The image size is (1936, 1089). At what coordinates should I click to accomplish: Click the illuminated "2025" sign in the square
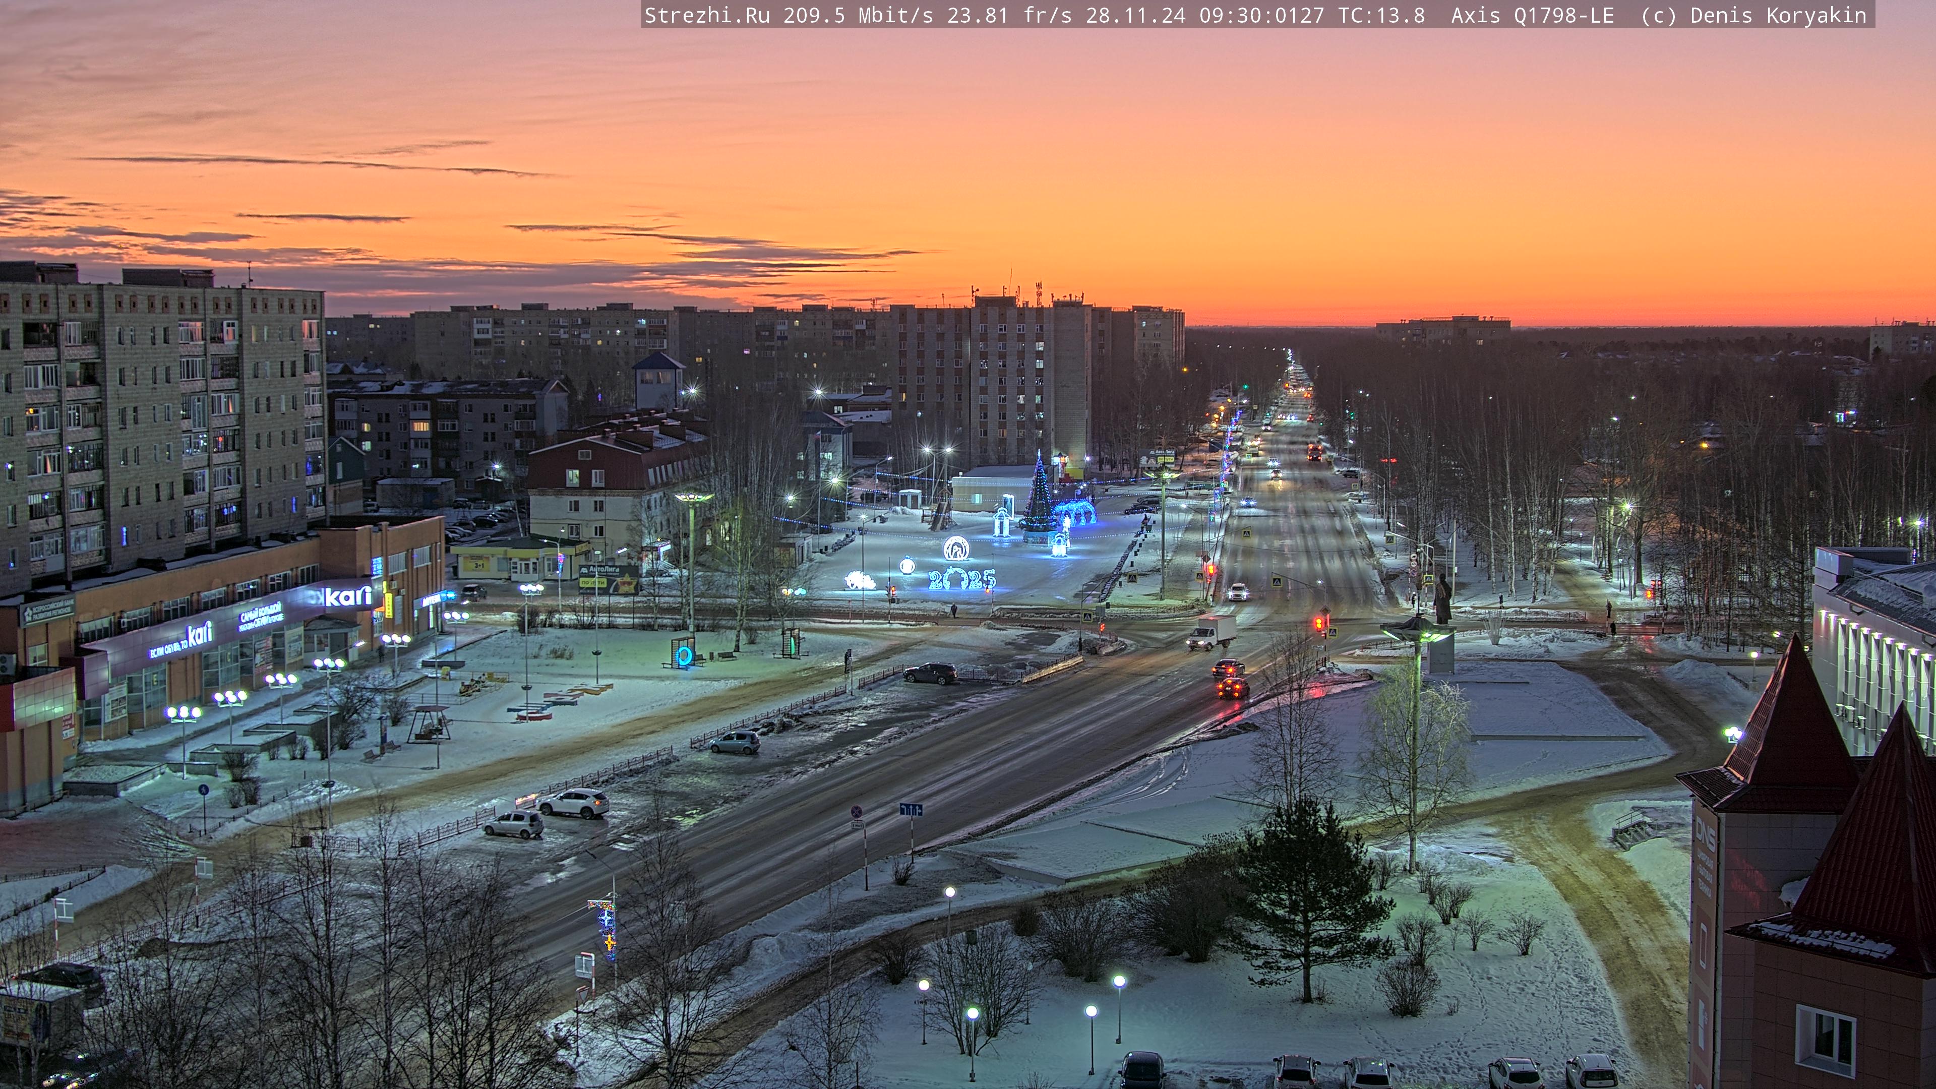click(962, 578)
